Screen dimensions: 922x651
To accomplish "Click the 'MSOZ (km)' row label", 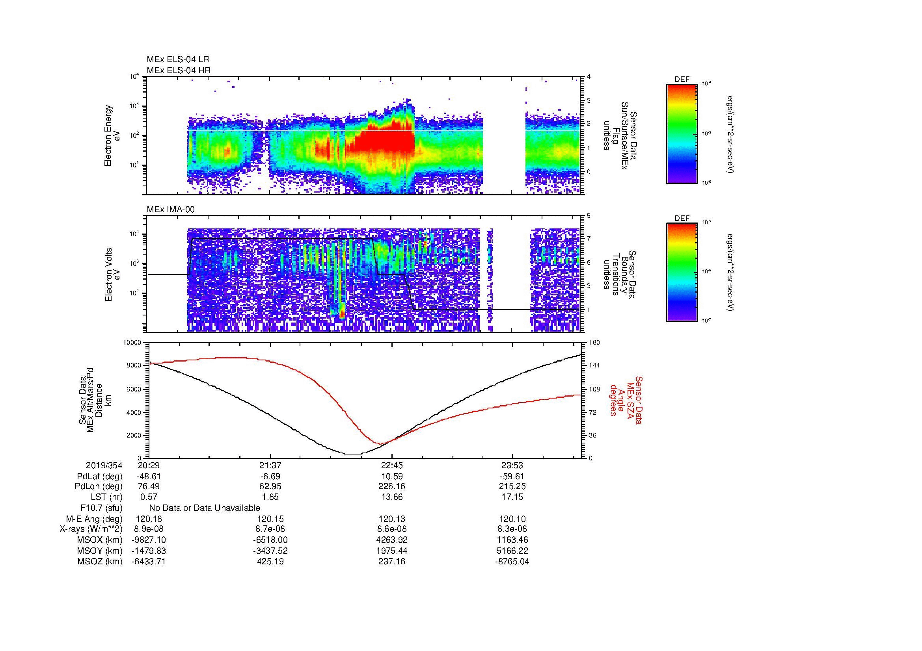I will pyautogui.click(x=100, y=562).
